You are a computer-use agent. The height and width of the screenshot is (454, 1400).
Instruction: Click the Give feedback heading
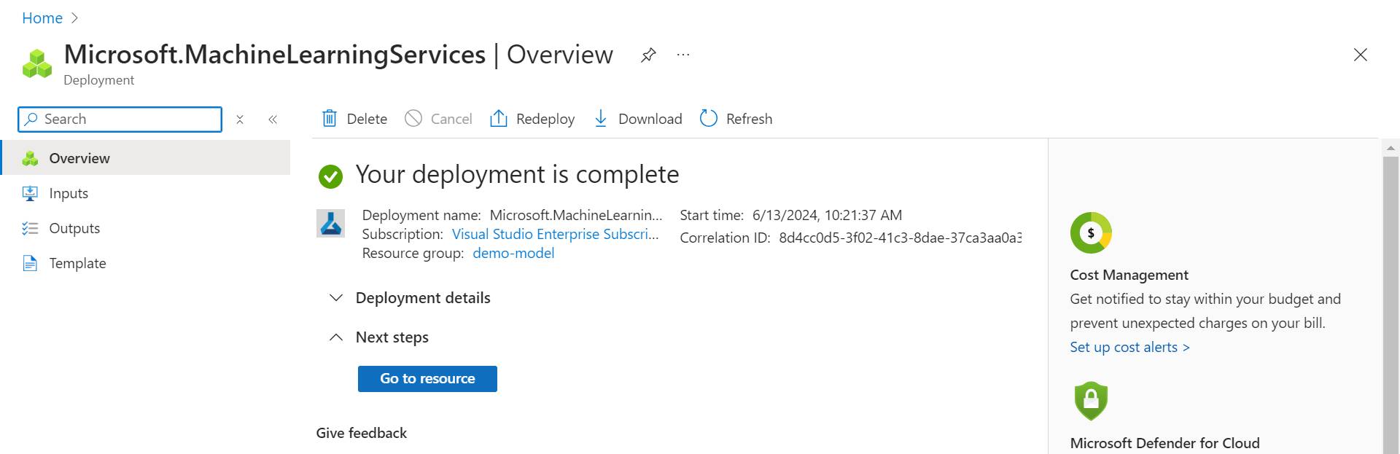tap(362, 433)
